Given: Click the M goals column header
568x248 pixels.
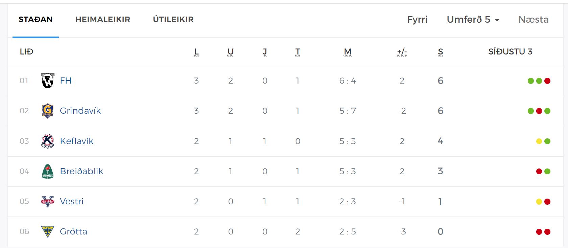Looking at the screenshot, I should [x=348, y=52].
